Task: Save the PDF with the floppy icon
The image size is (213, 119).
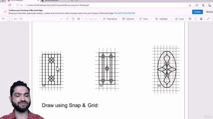Action: [x=195, y=19]
